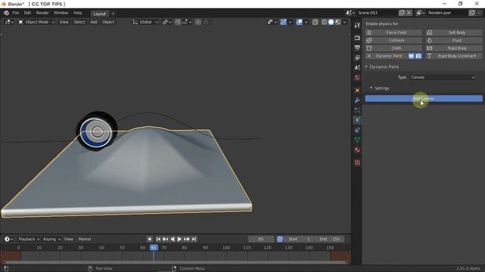Collapse the Dynamic Paint panel
The image size is (485, 272).
point(366,66)
